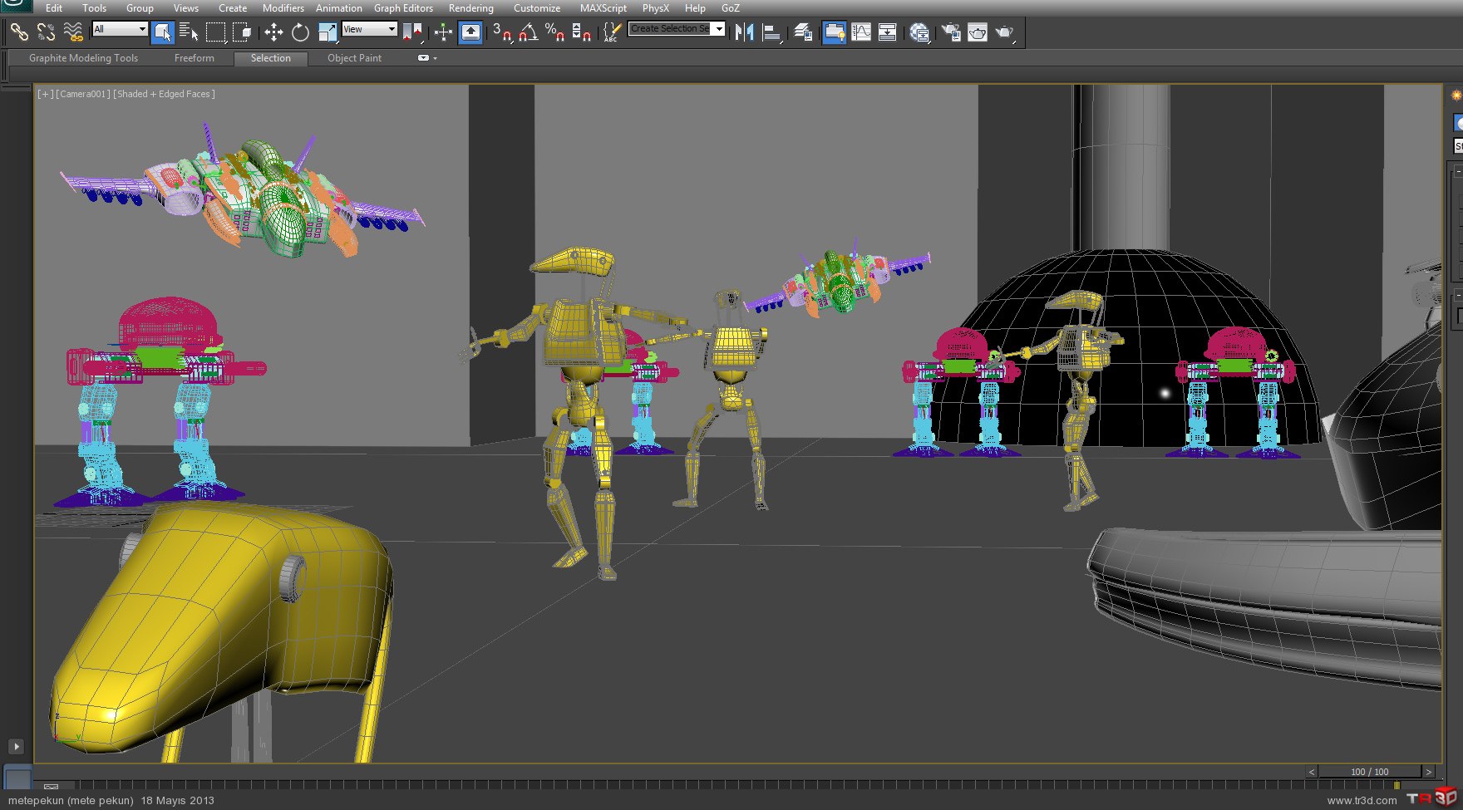
Task: Open the reference coordinate View dropdown
Action: 369,29
